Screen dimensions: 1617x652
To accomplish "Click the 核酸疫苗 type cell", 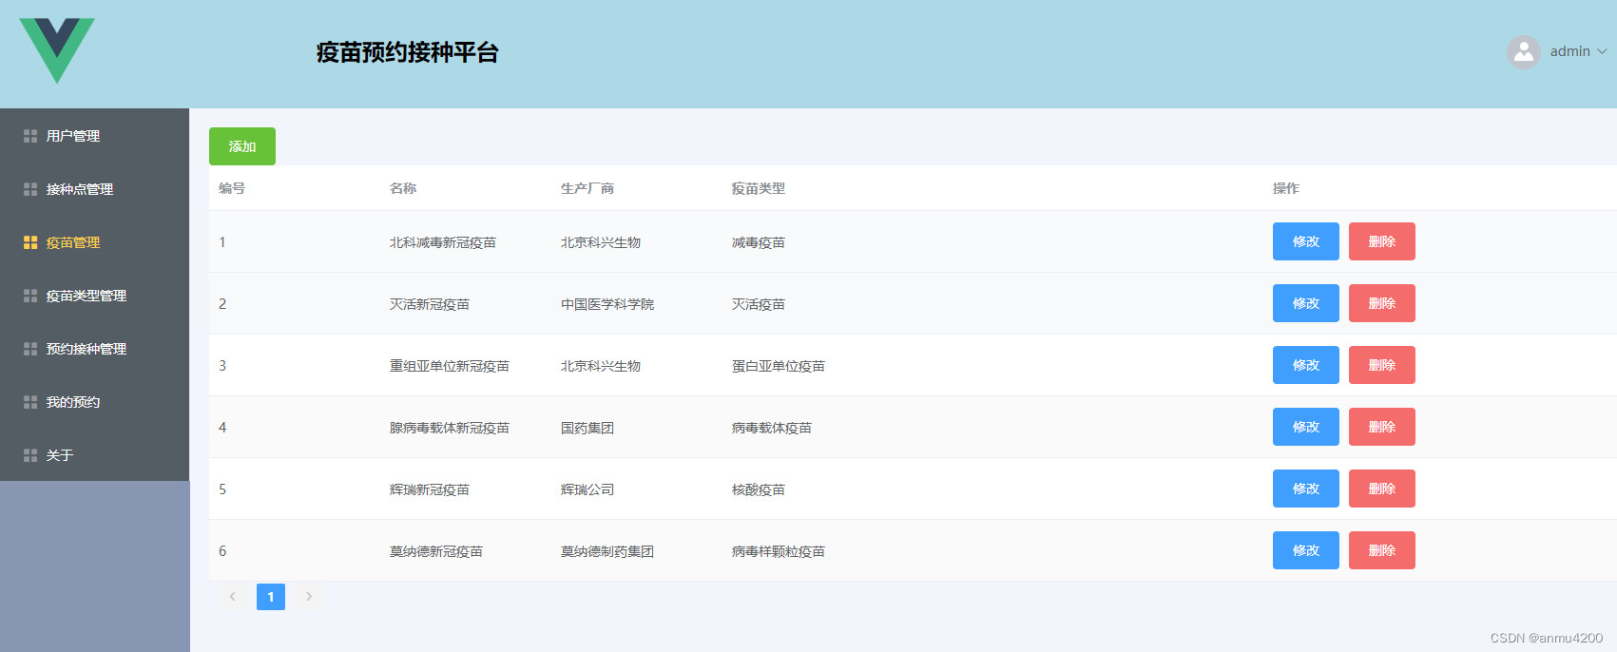I will [x=759, y=489].
